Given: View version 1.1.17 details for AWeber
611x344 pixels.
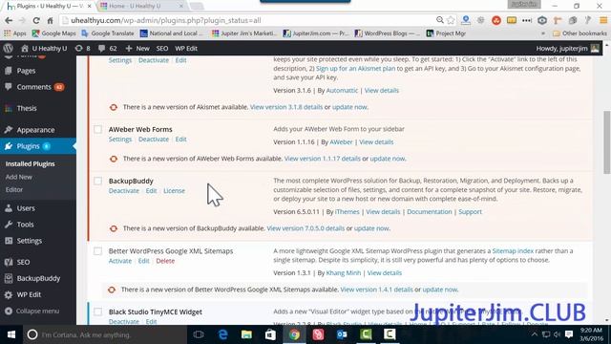Looking at the screenshot, I should coord(323,159).
